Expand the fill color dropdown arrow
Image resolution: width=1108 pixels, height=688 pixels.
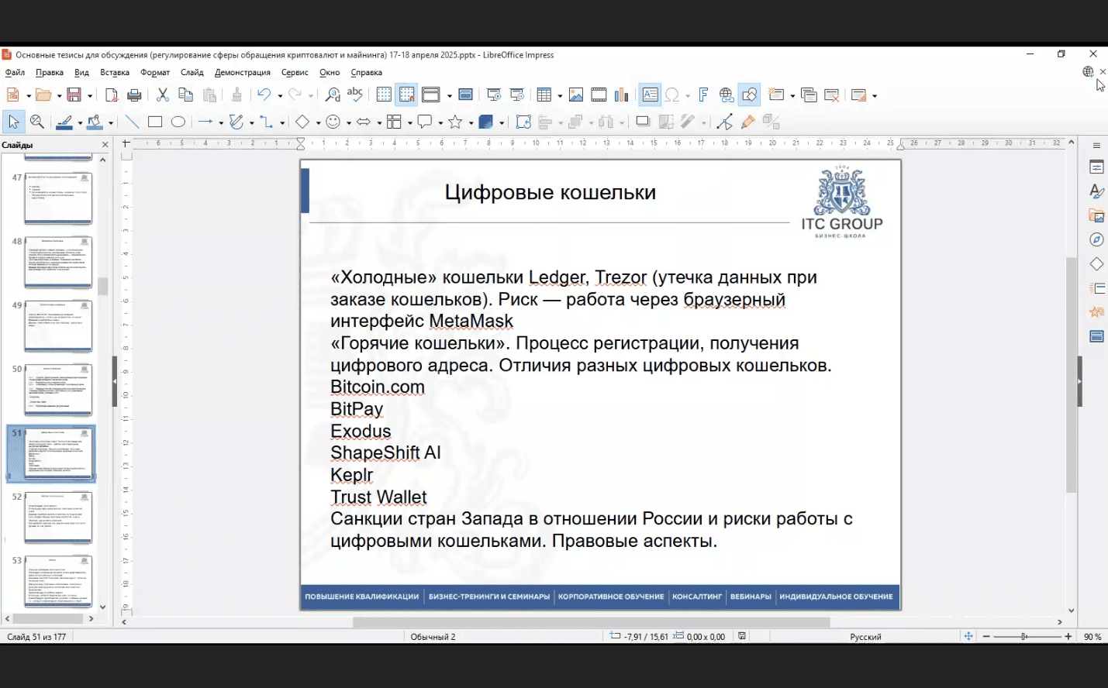[x=111, y=123]
